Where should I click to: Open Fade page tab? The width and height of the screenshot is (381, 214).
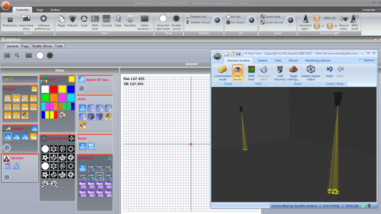[59, 46]
